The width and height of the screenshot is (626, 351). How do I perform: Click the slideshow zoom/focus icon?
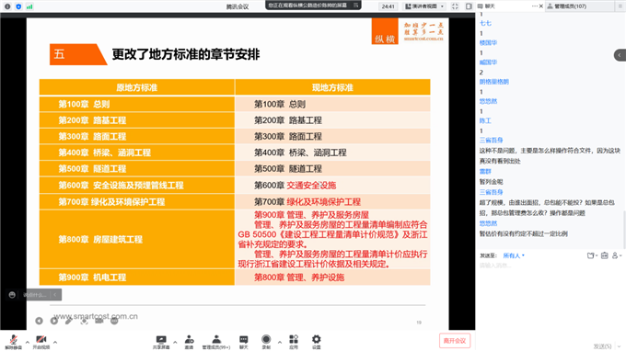(84, 321)
